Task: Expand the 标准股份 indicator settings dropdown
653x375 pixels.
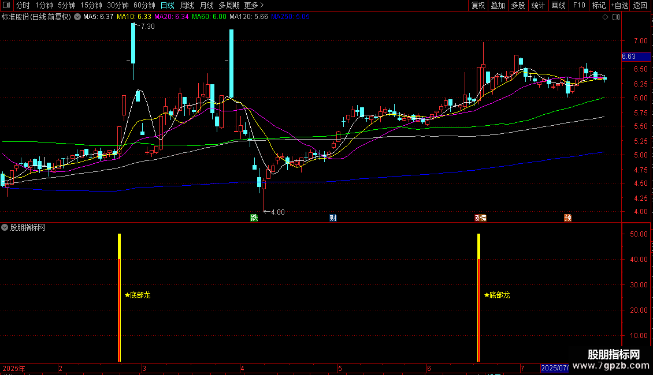Action: pyautogui.click(x=77, y=17)
